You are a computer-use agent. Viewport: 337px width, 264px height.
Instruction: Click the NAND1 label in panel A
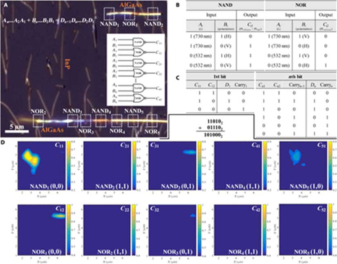tap(109, 24)
